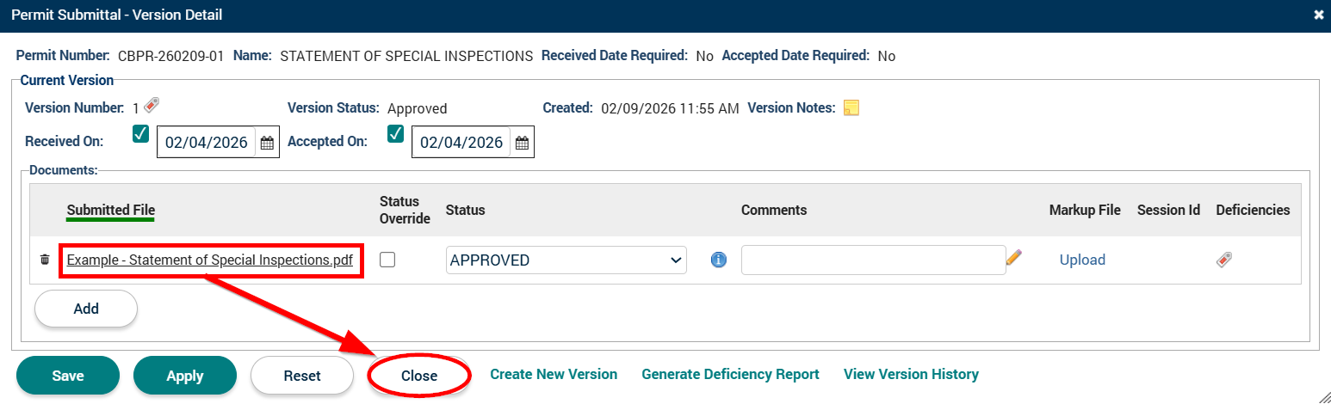The width and height of the screenshot is (1331, 404).
Task: Click Create New Version link
Action: (554, 374)
